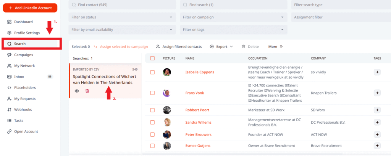Add a tag to Frans Vonk's row

(377, 93)
